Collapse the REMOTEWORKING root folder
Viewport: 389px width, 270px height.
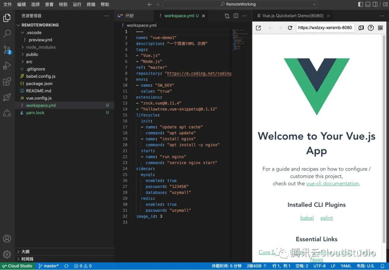tap(18, 25)
